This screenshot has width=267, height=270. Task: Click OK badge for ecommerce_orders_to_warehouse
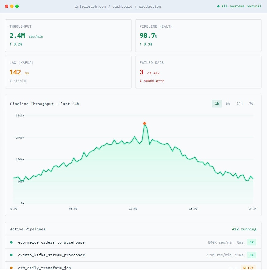[252, 242]
